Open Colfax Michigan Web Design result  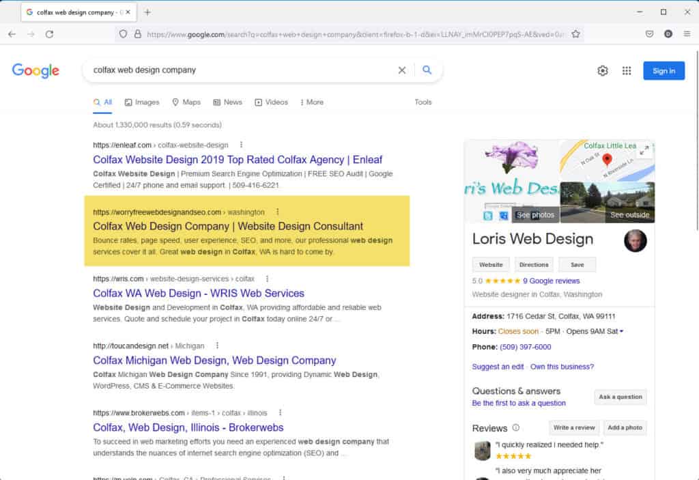pyautogui.click(x=214, y=360)
